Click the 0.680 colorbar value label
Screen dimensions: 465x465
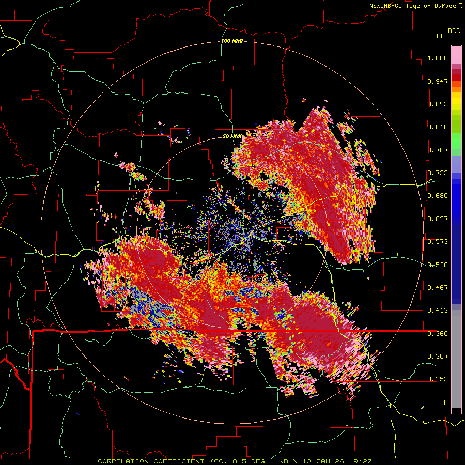coord(438,196)
